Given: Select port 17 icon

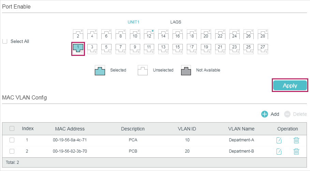Looking at the screenshot, I should (192, 49).
